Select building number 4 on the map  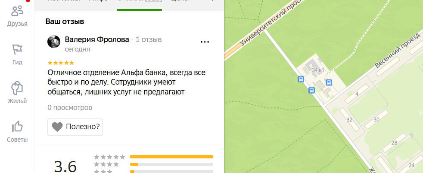pos(357,94)
